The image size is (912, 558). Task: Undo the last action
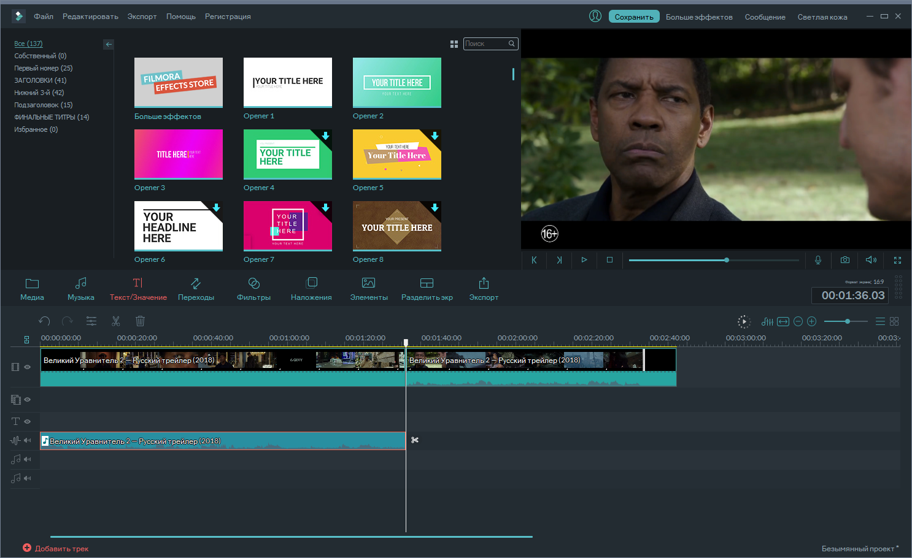(x=44, y=321)
